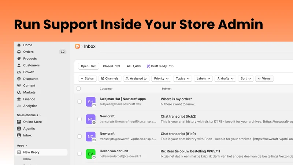Go to Orders in the sidebar
This screenshot has height=165, width=293.
(29, 52)
